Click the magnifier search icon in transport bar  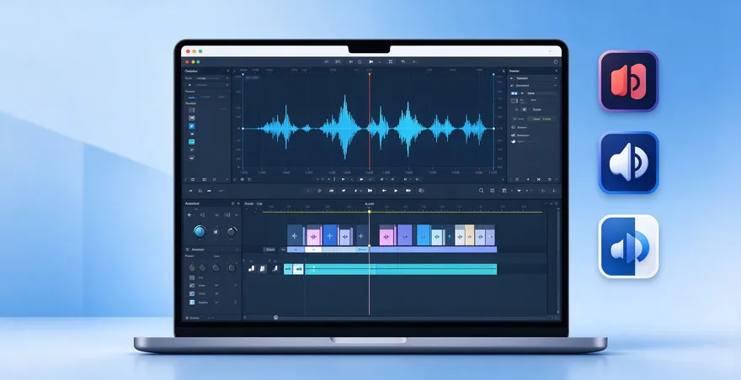[x=481, y=191]
